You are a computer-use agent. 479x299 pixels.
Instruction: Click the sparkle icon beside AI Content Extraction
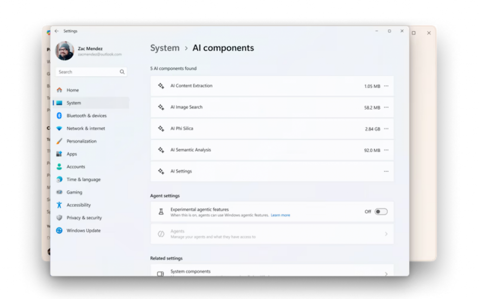[x=161, y=86]
